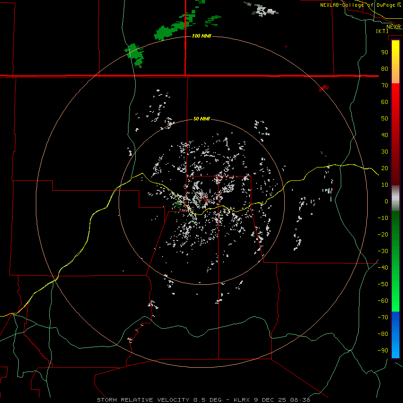Click the -80 value on velocity scale
This screenshot has width=403, height=403.
click(383, 334)
